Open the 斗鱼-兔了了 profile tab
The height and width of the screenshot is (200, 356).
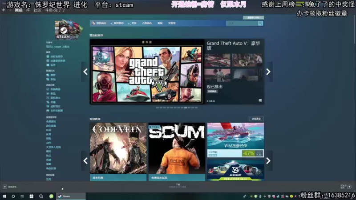55,10
